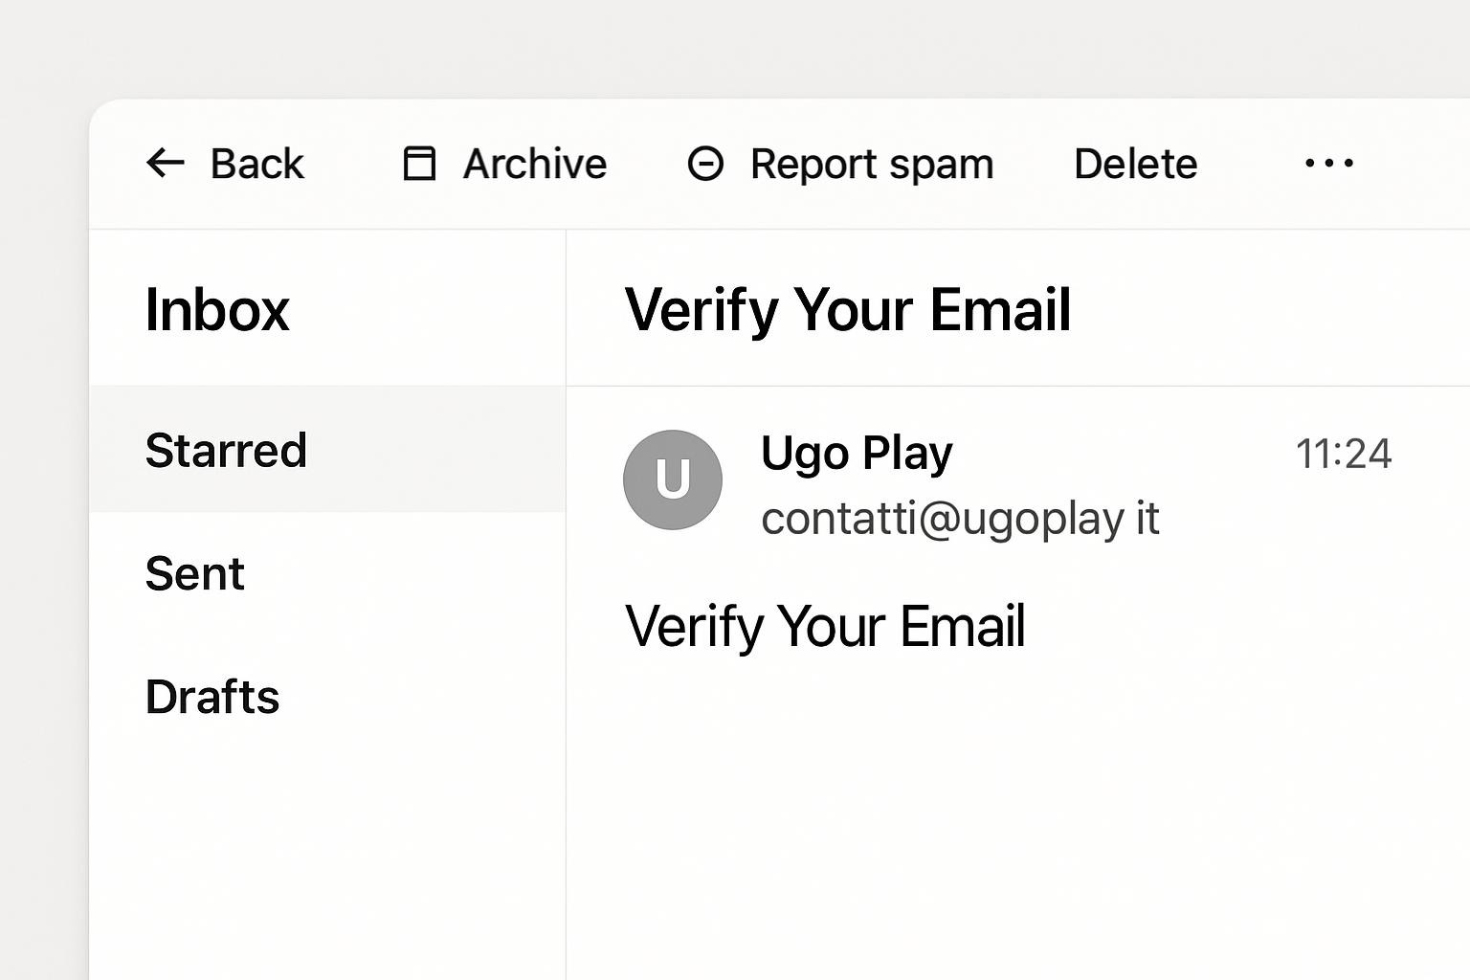Delete the current email

click(x=1135, y=164)
